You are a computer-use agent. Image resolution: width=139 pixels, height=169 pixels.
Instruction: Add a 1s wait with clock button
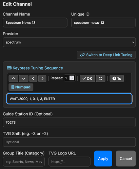[117, 78]
